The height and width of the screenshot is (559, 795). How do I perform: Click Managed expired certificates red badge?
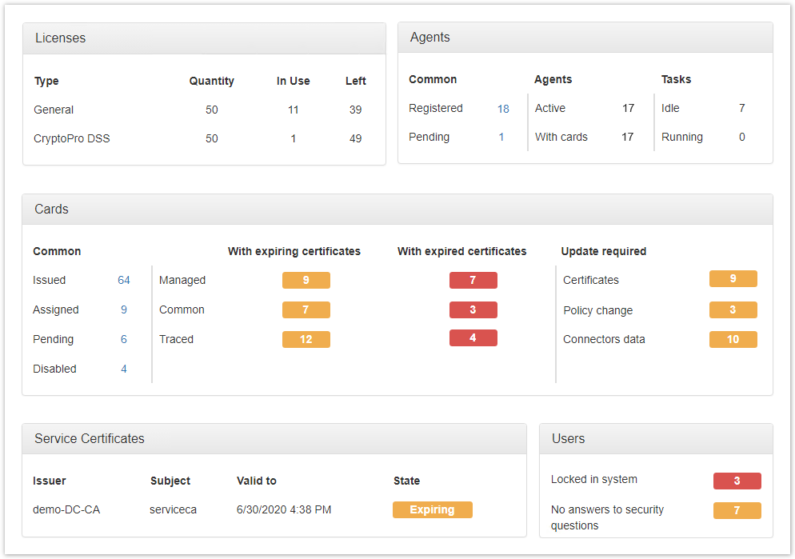click(x=473, y=281)
